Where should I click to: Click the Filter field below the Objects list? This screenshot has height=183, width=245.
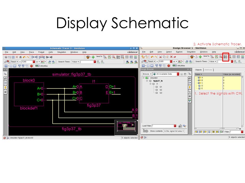[235, 132]
